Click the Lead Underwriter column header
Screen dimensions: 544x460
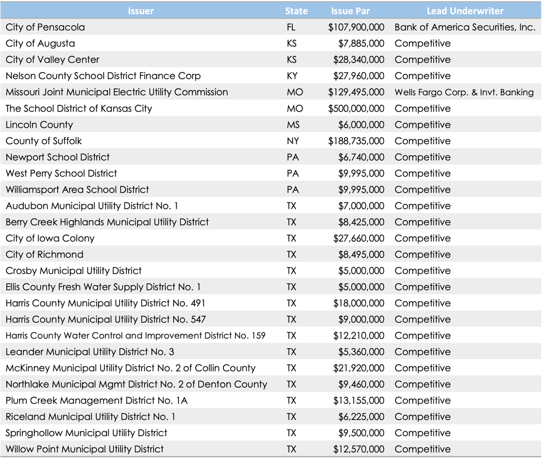[x=465, y=11]
